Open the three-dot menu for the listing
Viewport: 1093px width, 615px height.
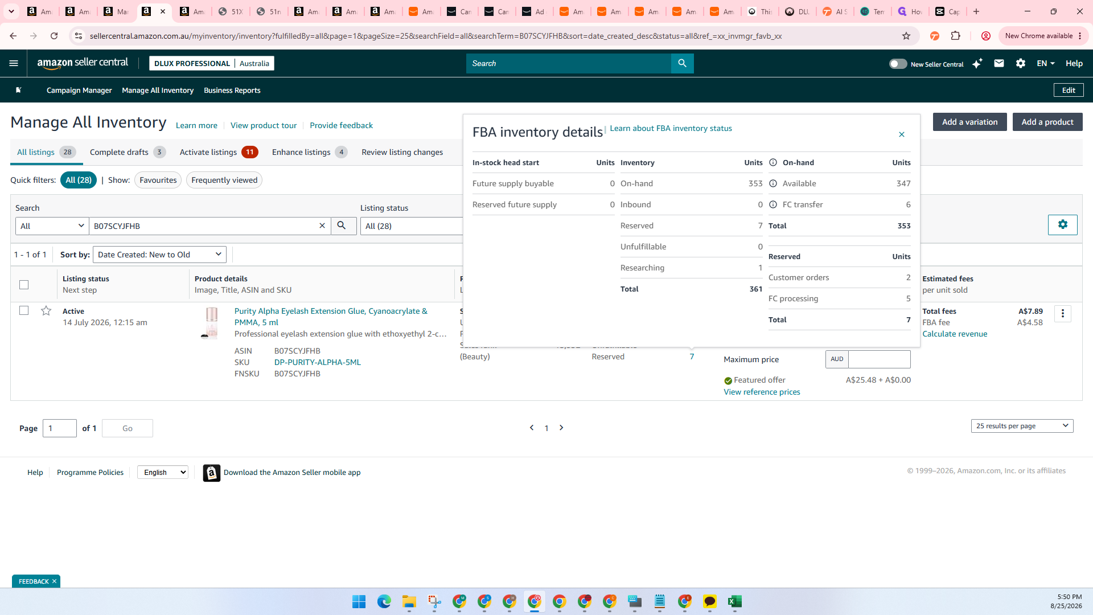(1063, 314)
